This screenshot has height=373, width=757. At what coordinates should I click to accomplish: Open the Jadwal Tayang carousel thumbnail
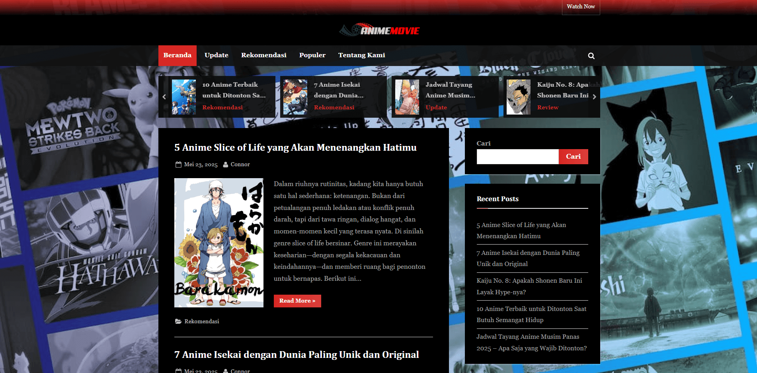coord(407,97)
